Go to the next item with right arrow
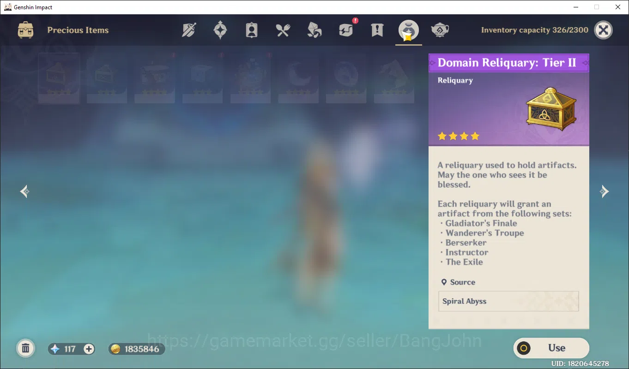629x369 pixels. [604, 191]
